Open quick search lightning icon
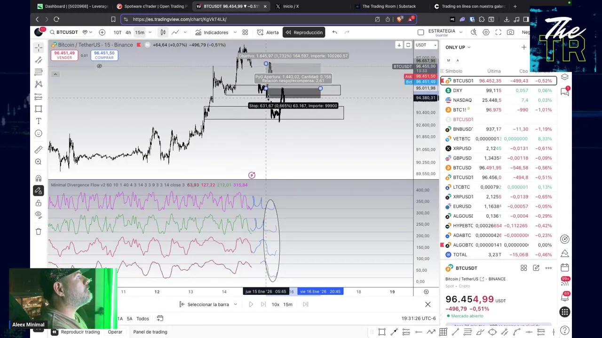 pos(474,32)
